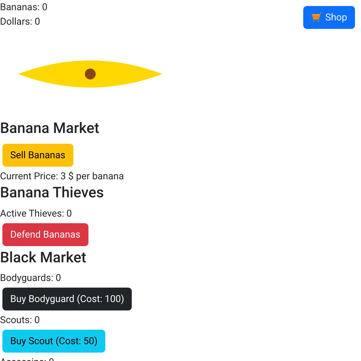Select the Banana Market heading
Image resolution: width=361 pixels, height=361 pixels.
(50, 128)
